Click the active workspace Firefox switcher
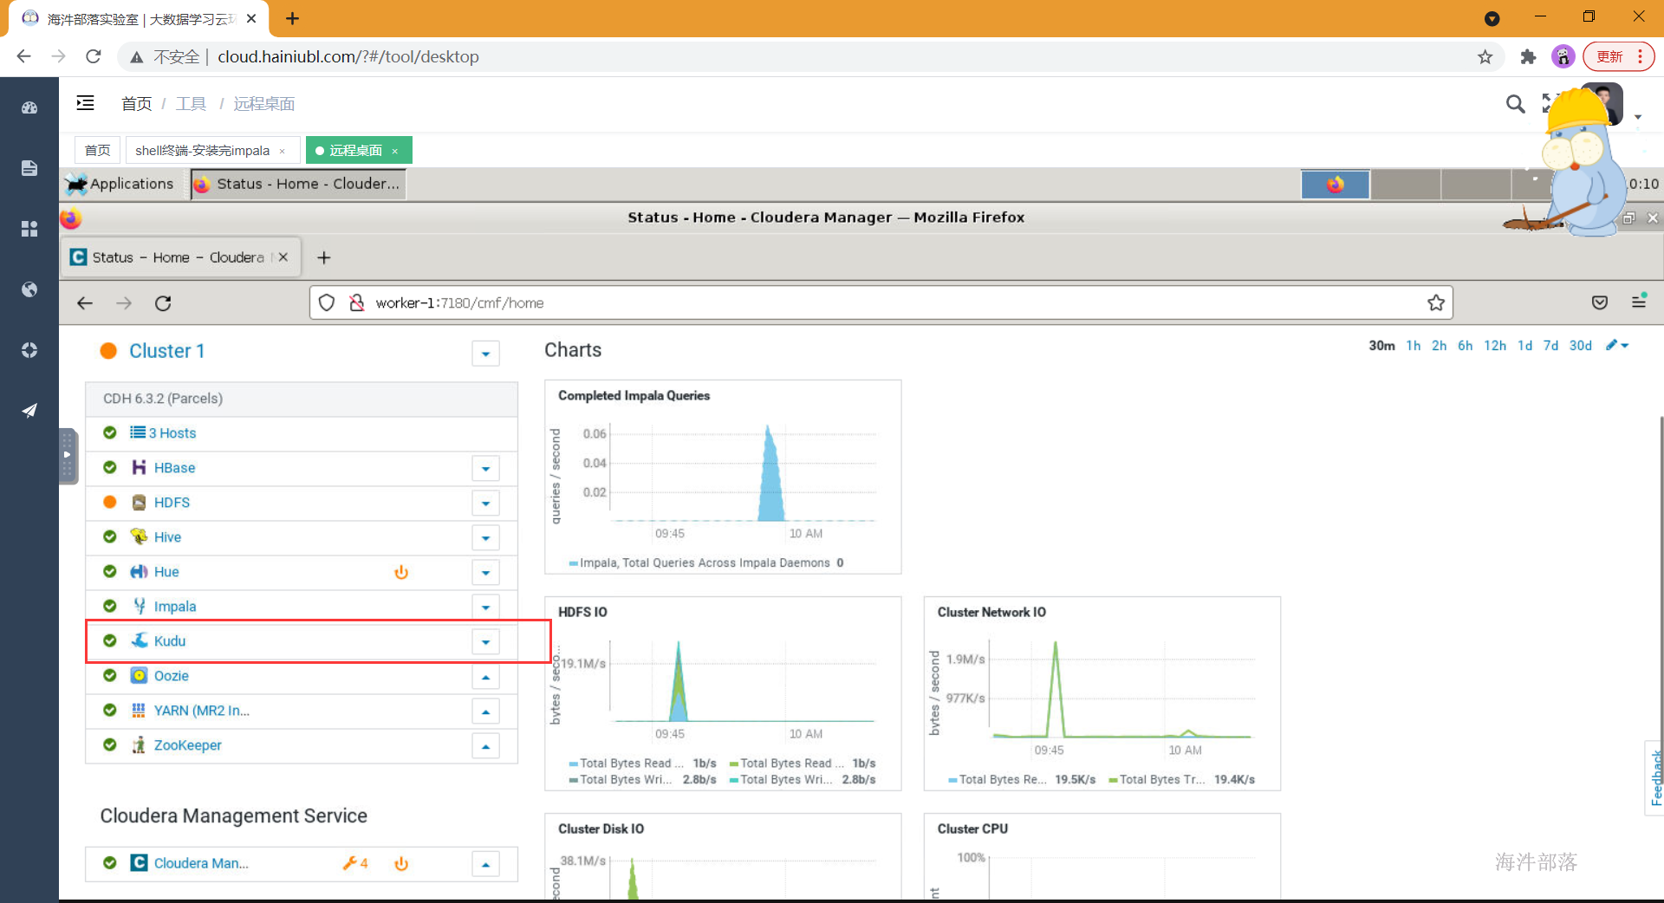The width and height of the screenshot is (1664, 903). [x=1336, y=184]
